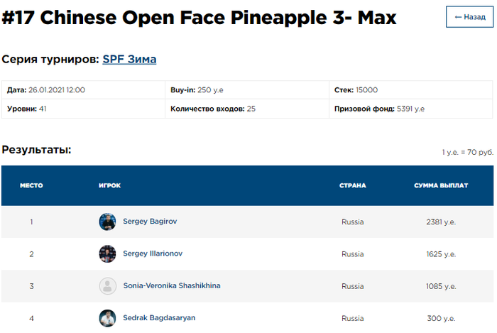The image size is (497, 333).
Task: Click the СУММА ВЫПЛАТ column header
Action: 441,185
